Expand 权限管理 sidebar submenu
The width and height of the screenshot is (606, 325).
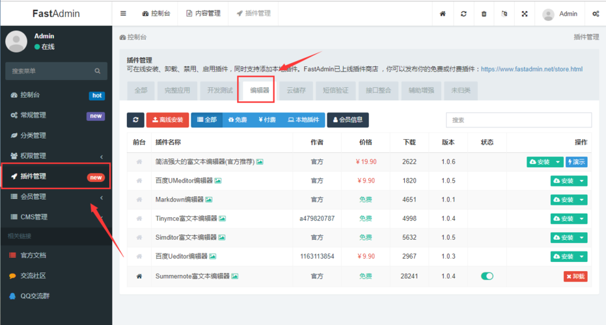[102, 156]
